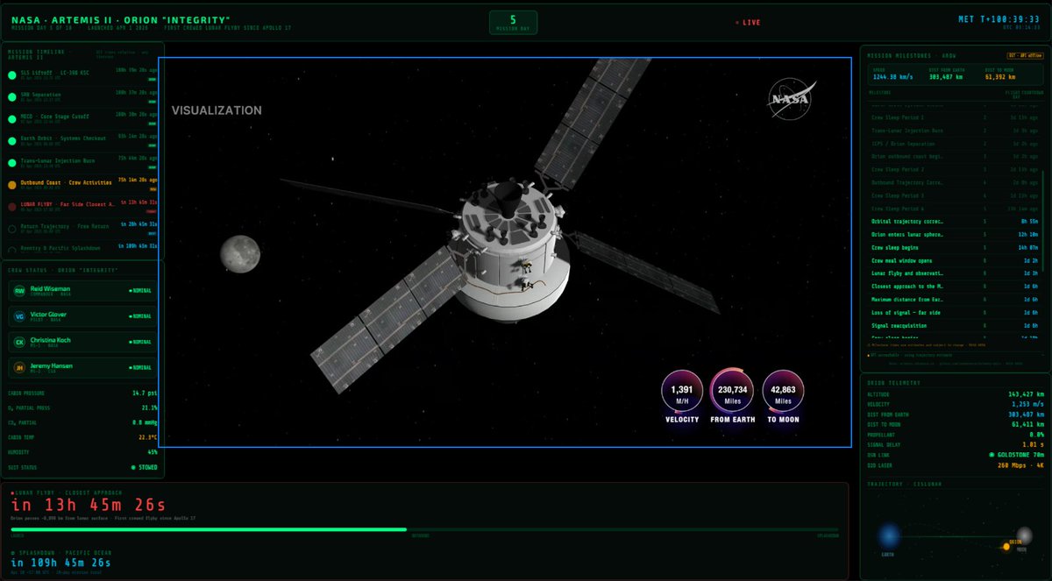Click the red dot beside LUNAR FLYBY
The width and height of the screenshot is (1052, 581).
(12, 208)
